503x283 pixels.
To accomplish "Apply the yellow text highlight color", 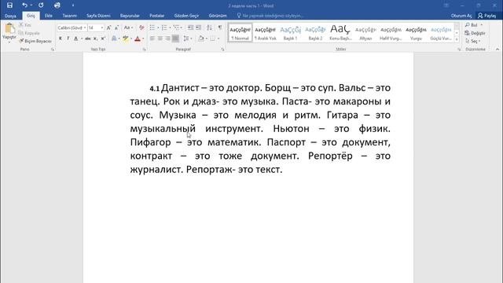I will [126, 39].
